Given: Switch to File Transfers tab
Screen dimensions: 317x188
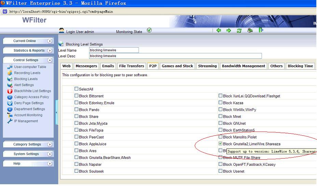Looking at the screenshot, I should [132, 66].
